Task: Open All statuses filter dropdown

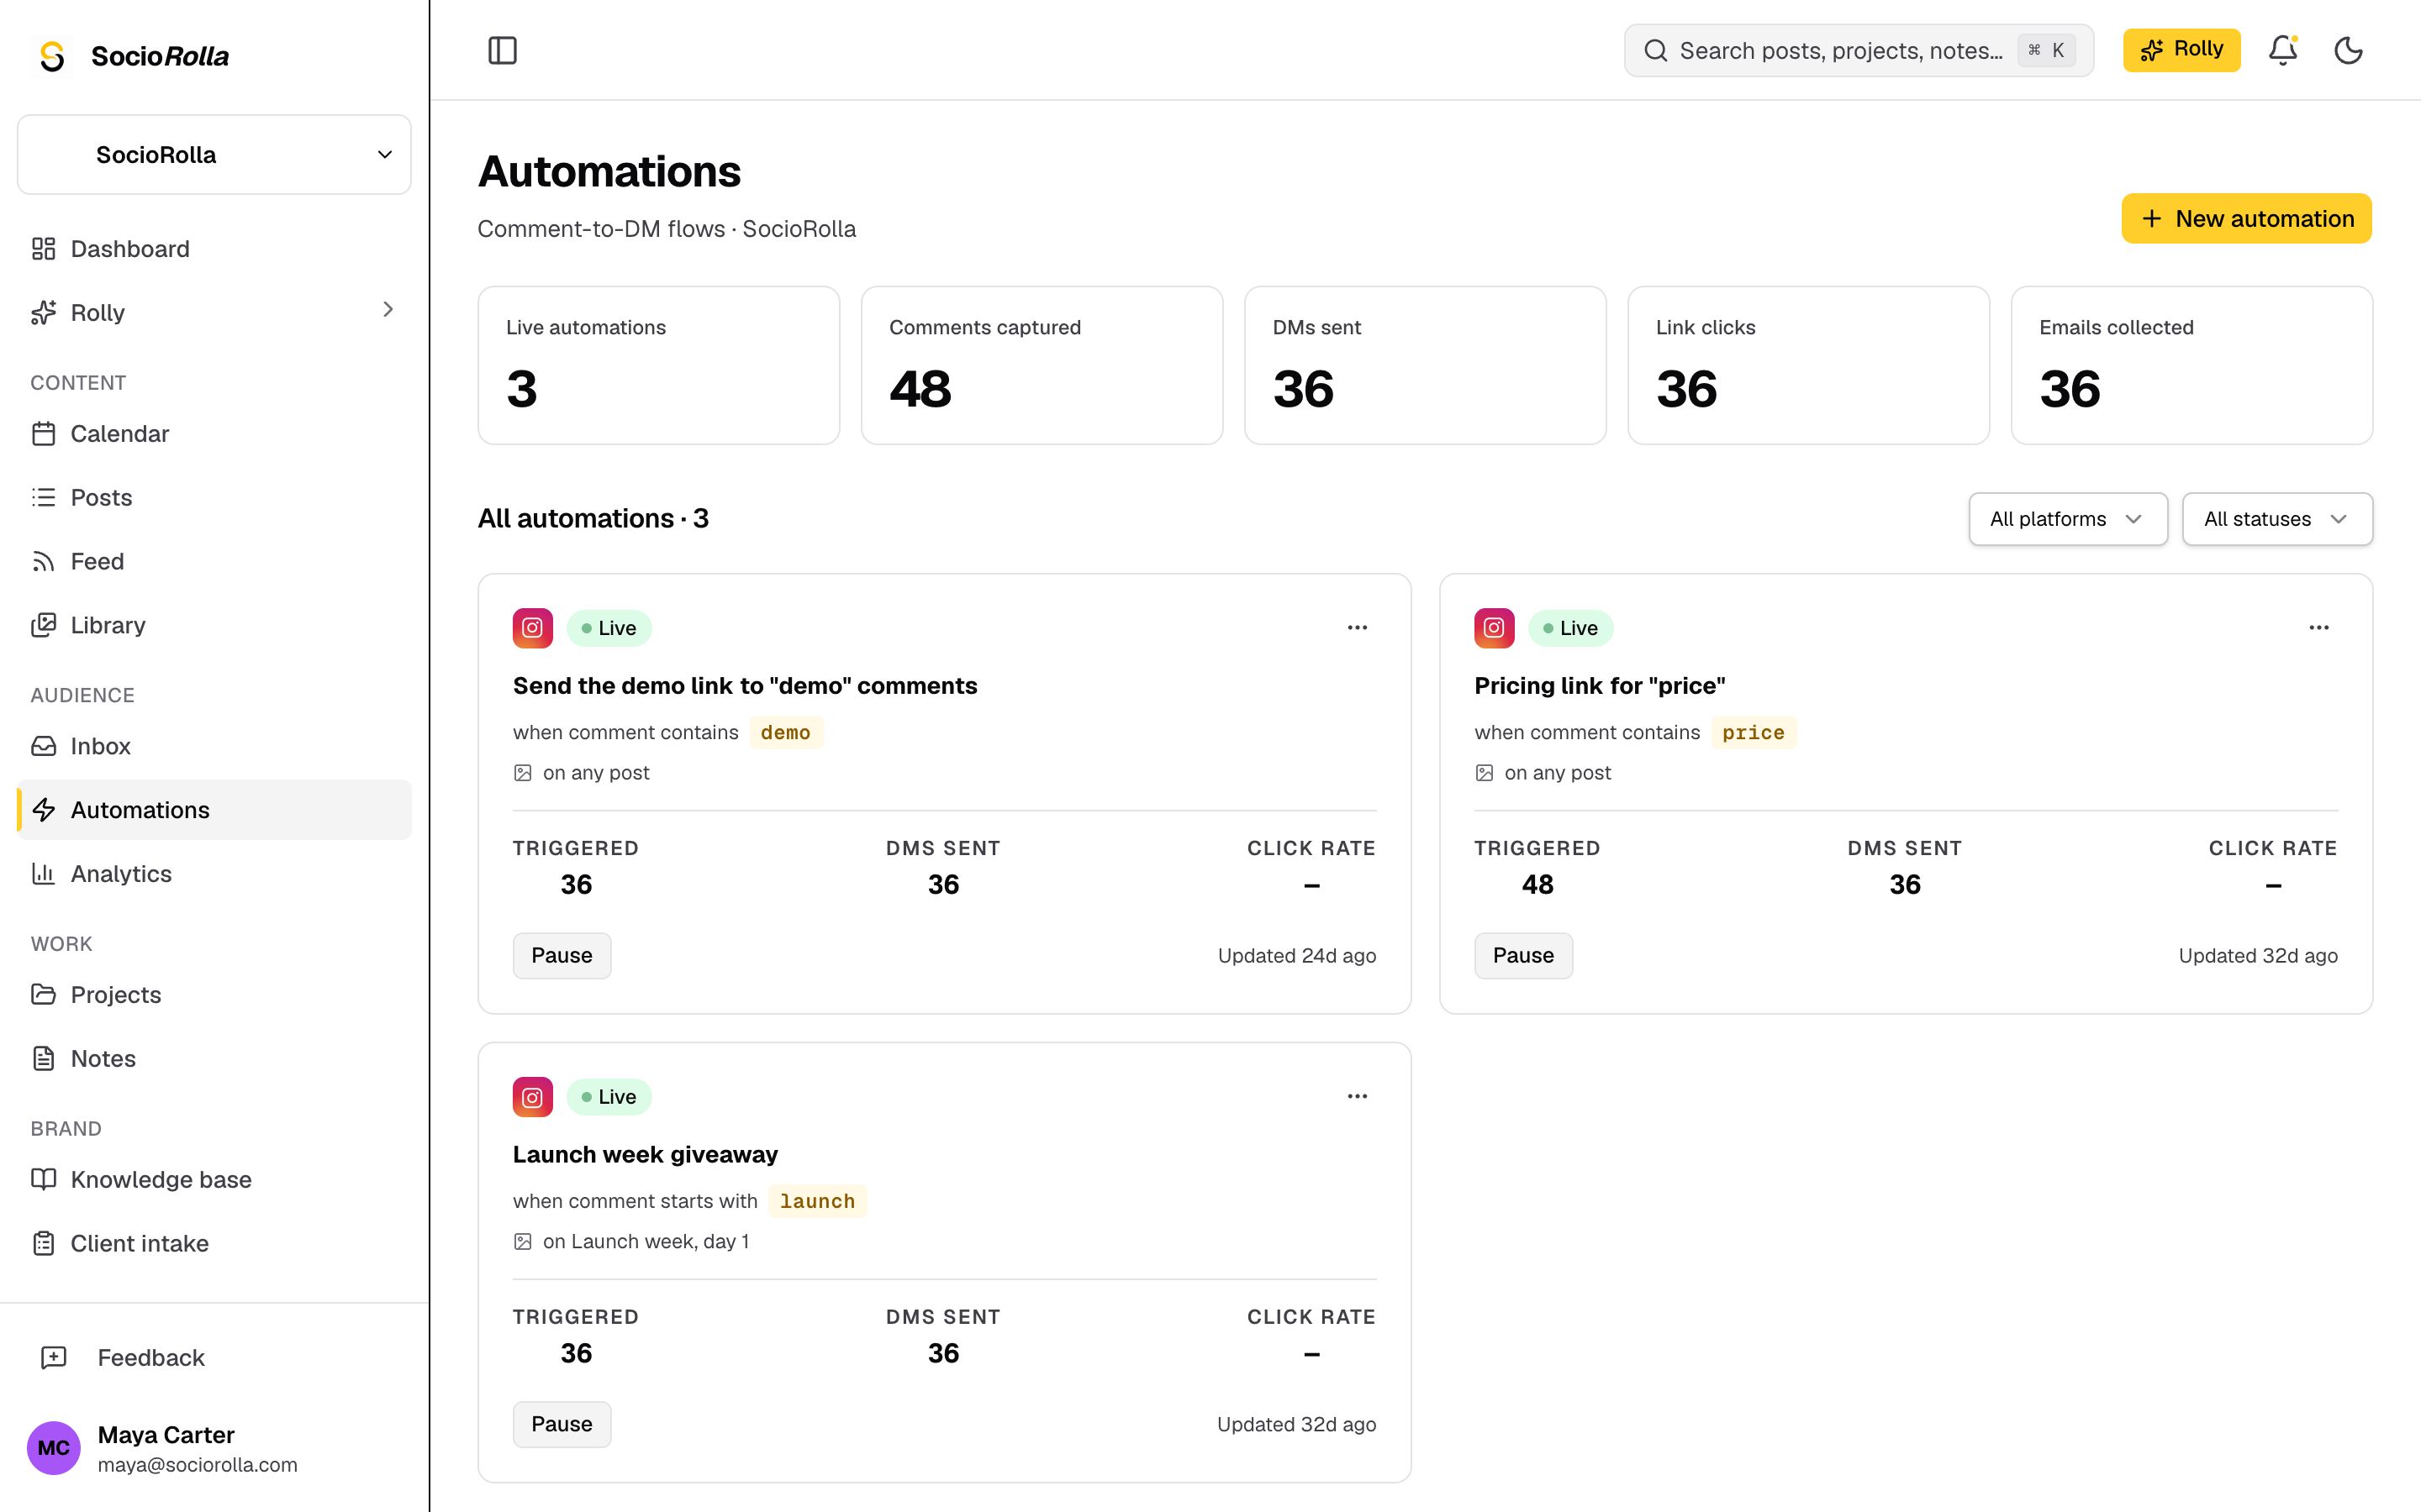Action: [2277, 519]
